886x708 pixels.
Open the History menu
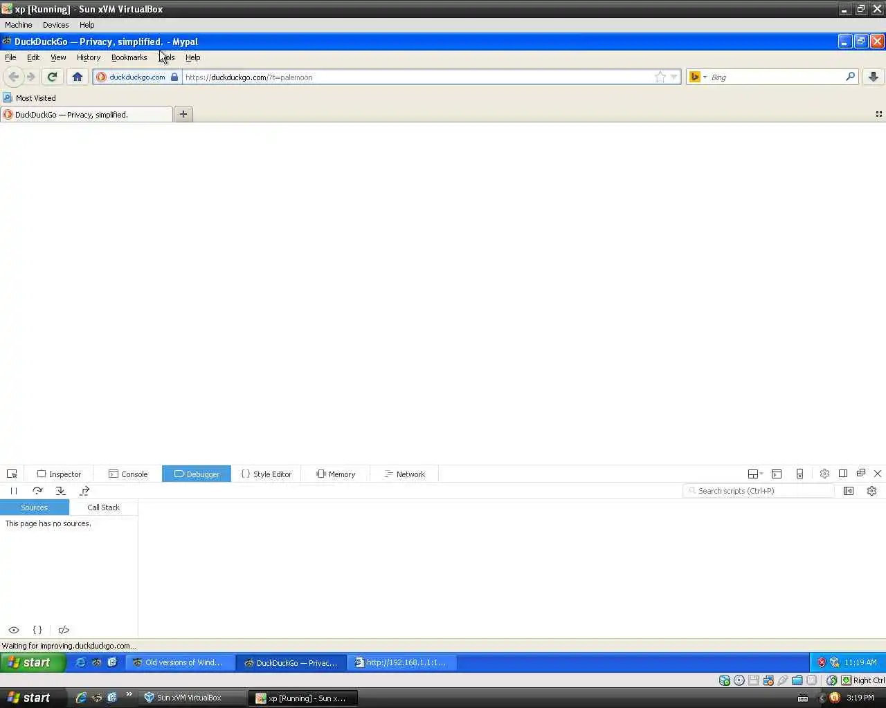tap(89, 57)
